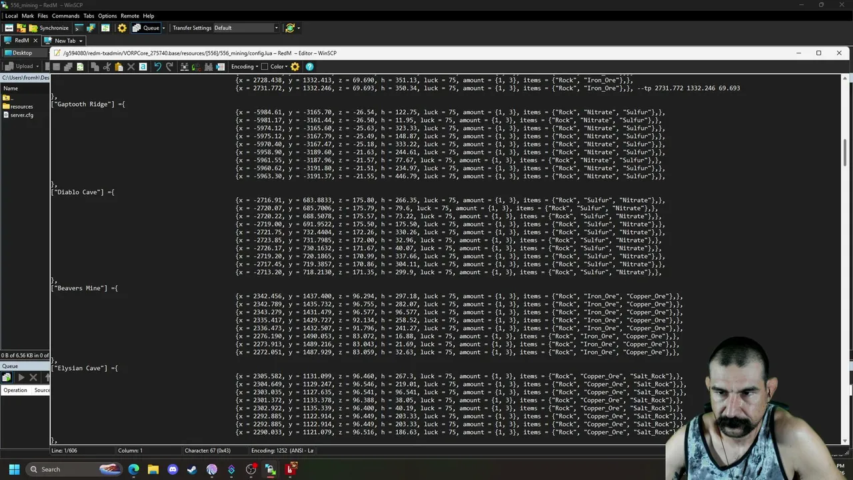Click the Select All icon in editor
The image size is (853, 480).
[x=143, y=67]
